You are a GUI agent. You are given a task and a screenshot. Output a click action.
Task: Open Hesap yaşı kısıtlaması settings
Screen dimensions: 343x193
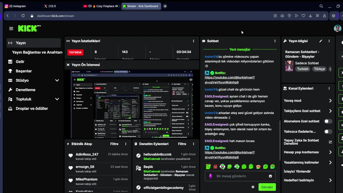308,152
